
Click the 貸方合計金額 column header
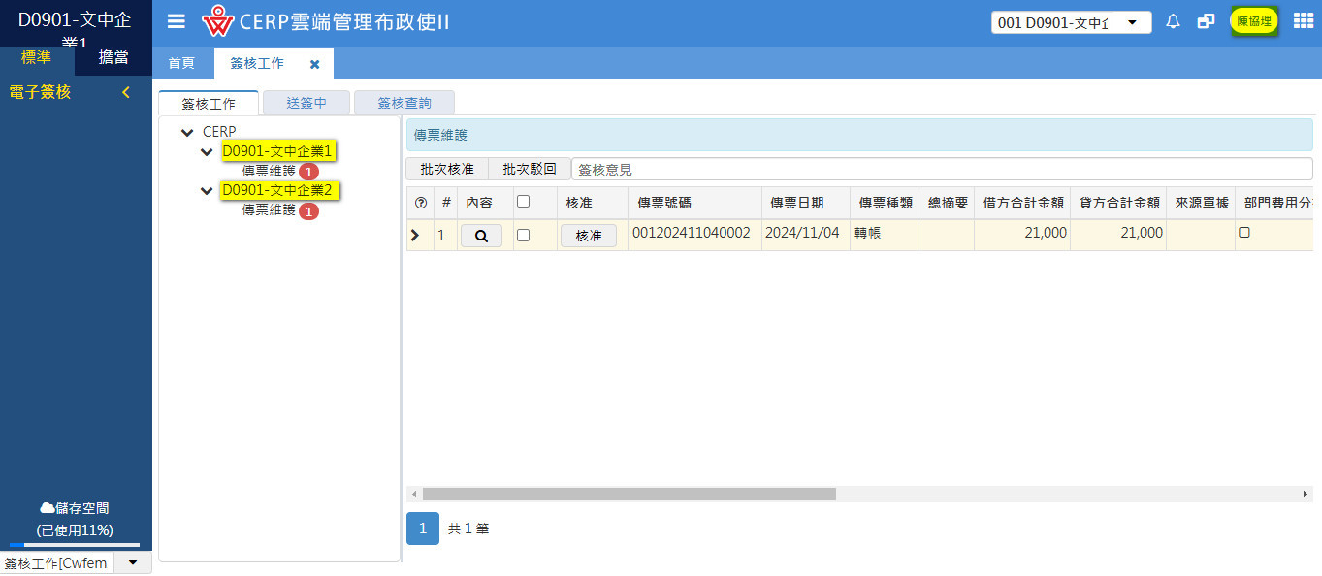(x=1118, y=203)
